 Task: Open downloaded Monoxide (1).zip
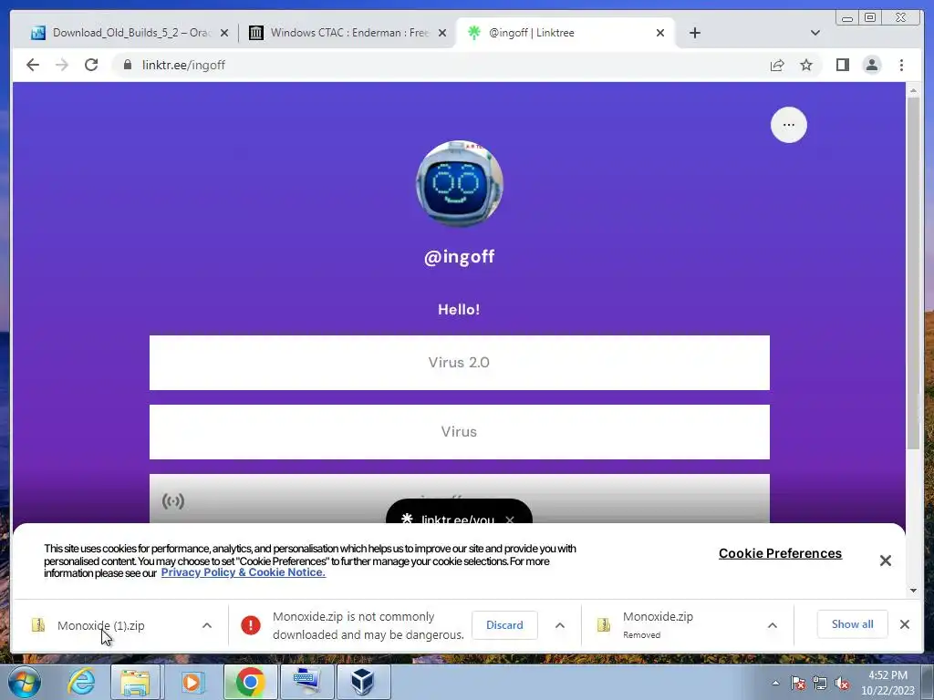tap(100, 625)
